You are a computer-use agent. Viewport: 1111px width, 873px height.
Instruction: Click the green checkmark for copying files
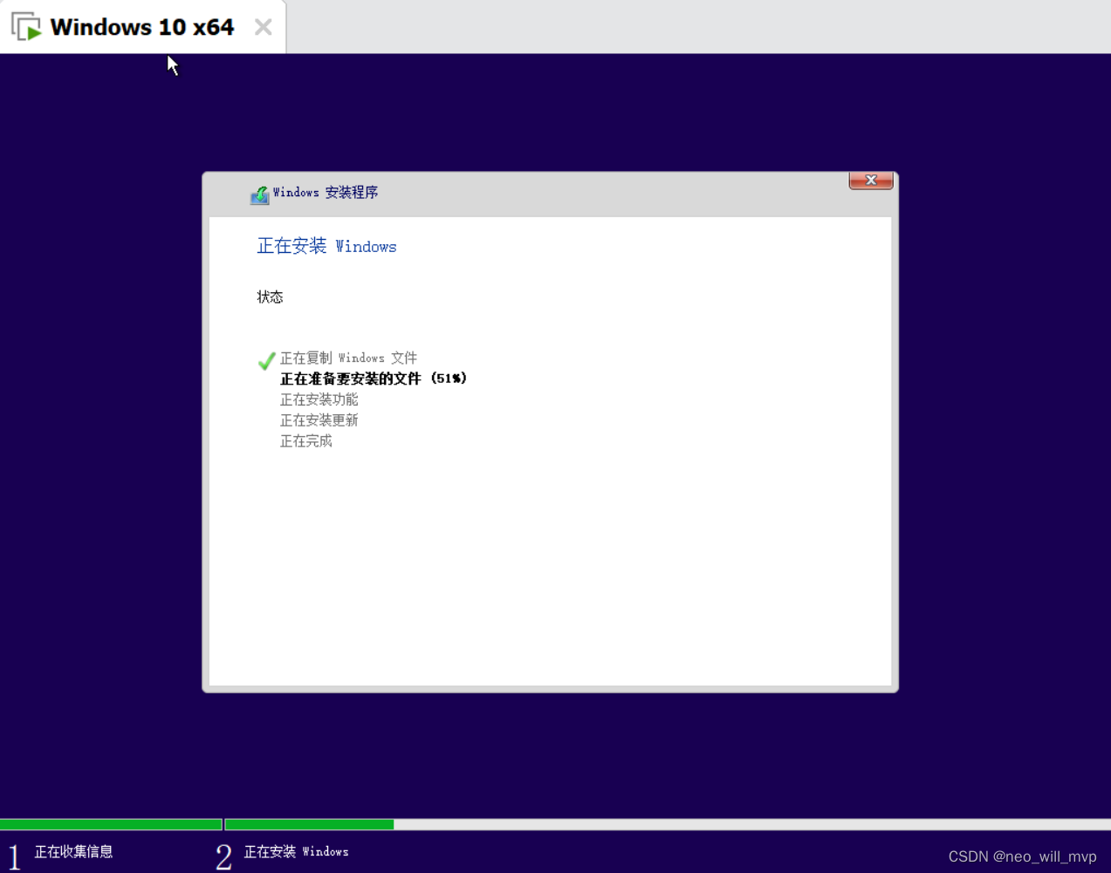(x=266, y=360)
